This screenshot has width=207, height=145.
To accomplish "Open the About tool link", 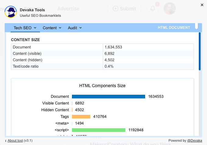I will click(15, 140).
